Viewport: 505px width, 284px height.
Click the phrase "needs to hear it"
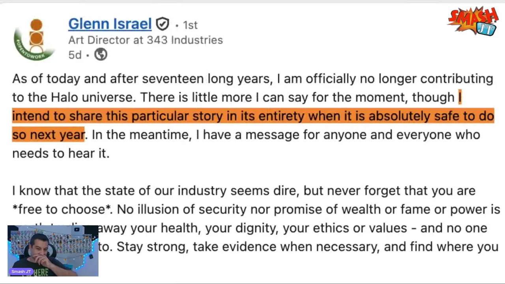pyautogui.click(x=60, y=153)
